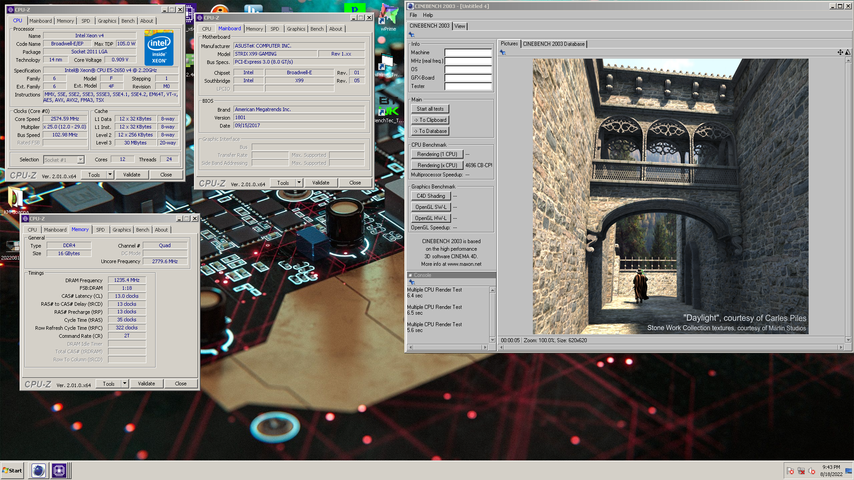Run Rendering (1 CPU) benchmark
The width and height of the screenshot is (854, 480).
pyautogui.click(x=437, y=154)
